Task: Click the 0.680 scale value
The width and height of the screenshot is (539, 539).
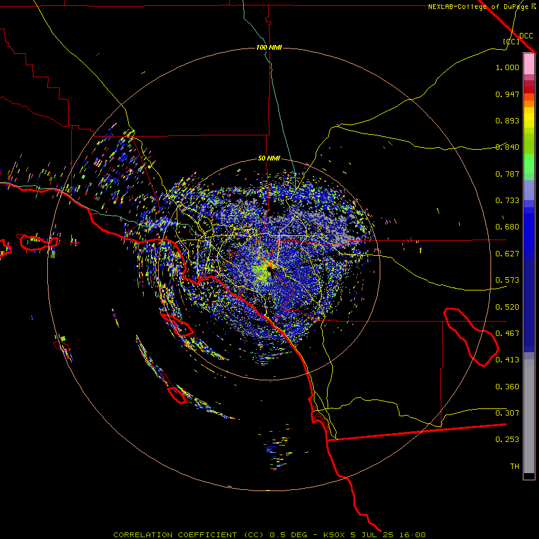Action: [x=507, y=227]
